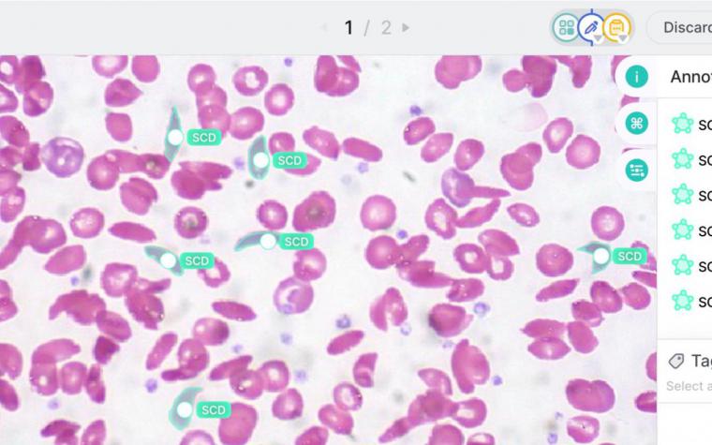The width and height of the screenshot is (712, 445).
Task: Select the pencil annotate stage icon
Action: 591,27
